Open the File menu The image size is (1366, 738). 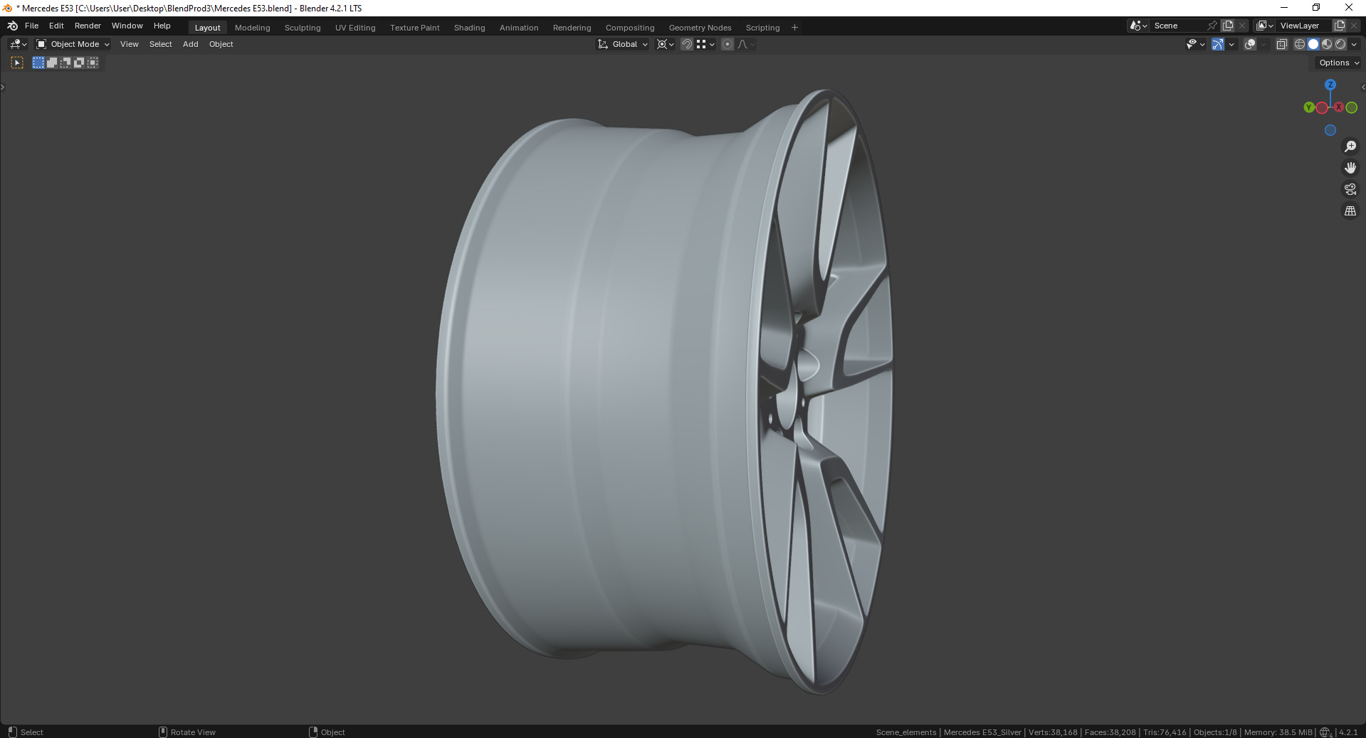pyautogui.click(x=32, y=26)
